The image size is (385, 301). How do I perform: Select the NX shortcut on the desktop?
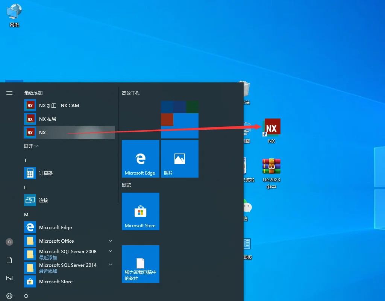tap(271, 131)
